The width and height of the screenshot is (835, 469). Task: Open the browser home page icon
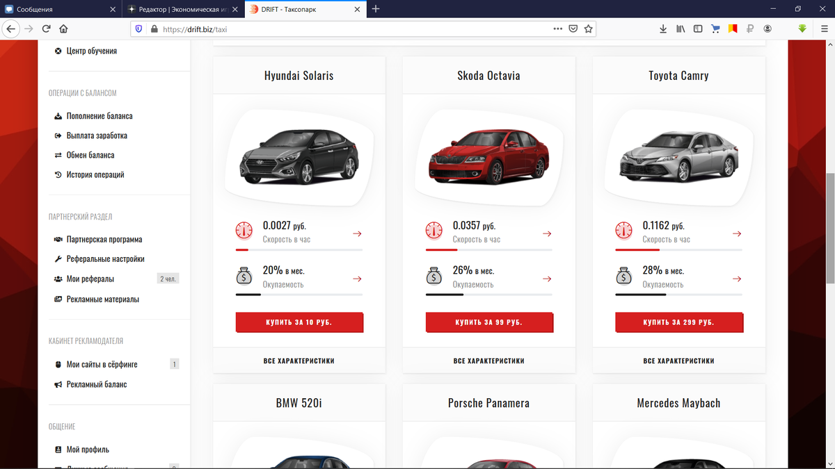[x=63, y=29]
